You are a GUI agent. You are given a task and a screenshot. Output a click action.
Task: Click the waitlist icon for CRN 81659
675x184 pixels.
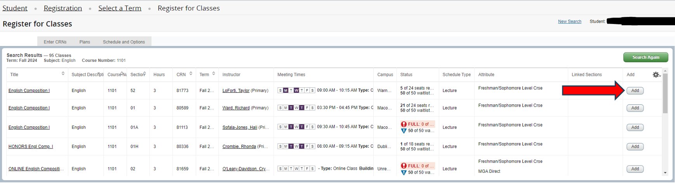click(404, 172)
